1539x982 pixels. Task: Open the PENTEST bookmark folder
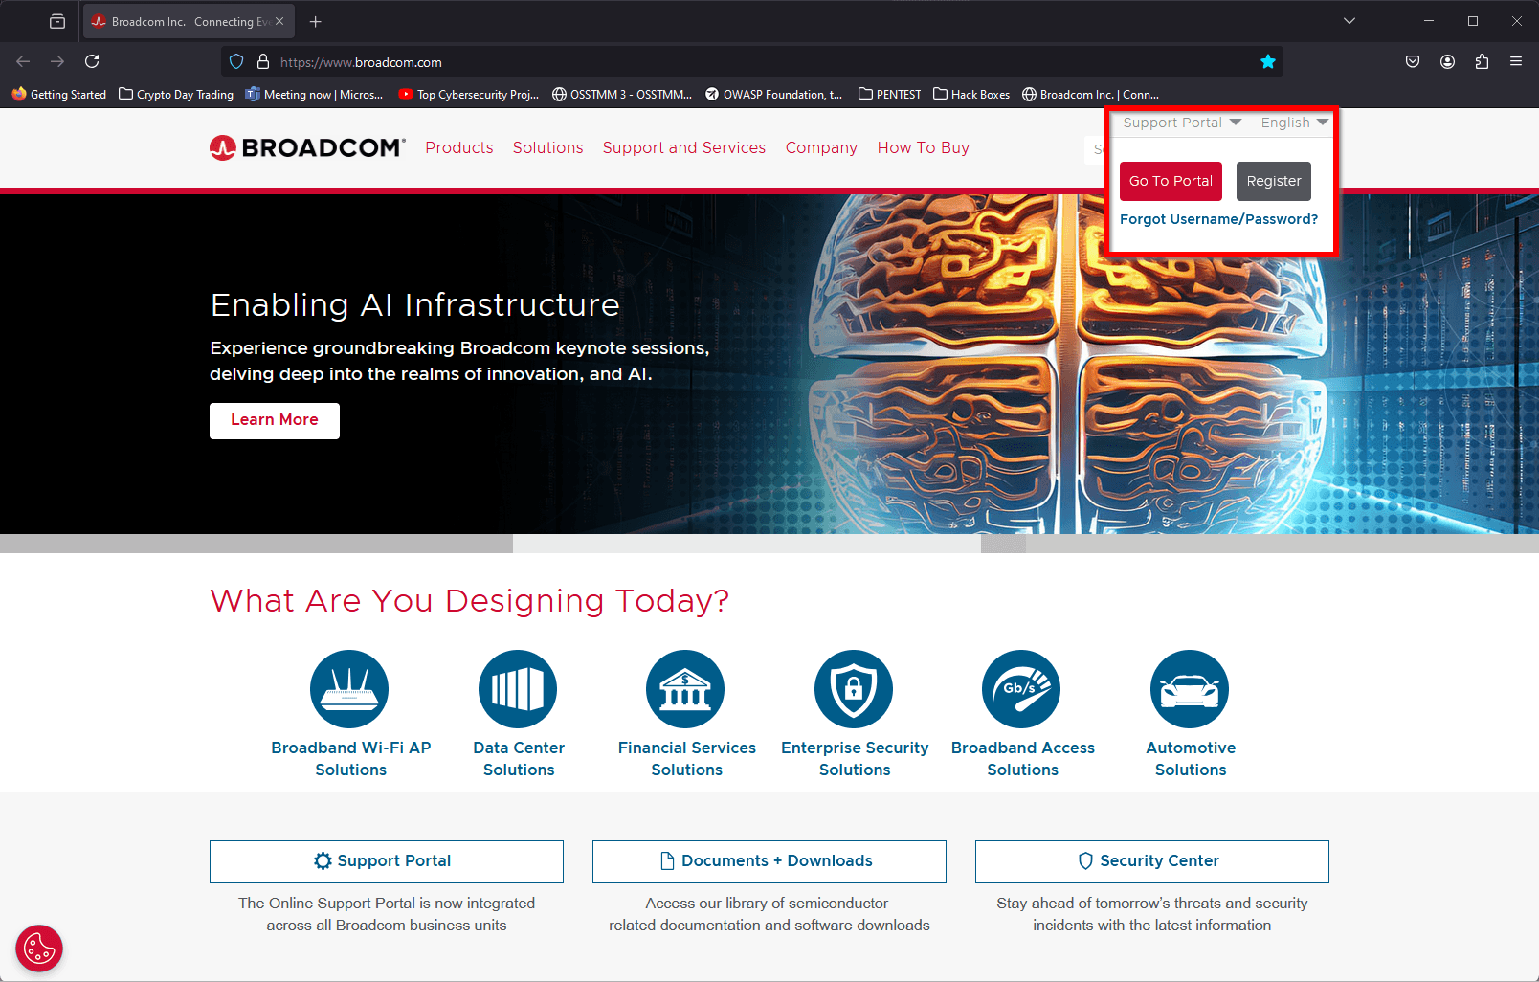[x=890, y=94]
